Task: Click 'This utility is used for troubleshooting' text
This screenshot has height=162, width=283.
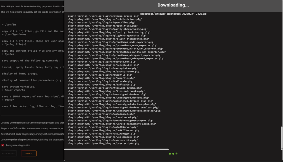Action: click(x=32, y=6)
